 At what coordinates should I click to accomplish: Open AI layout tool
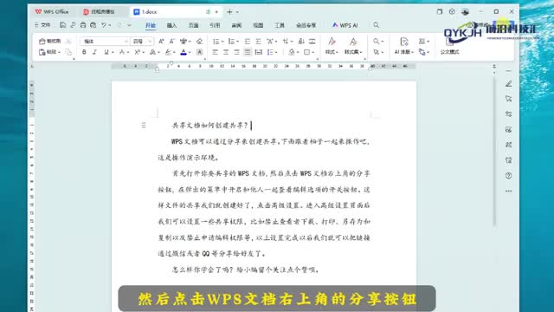tap(404, 47)
